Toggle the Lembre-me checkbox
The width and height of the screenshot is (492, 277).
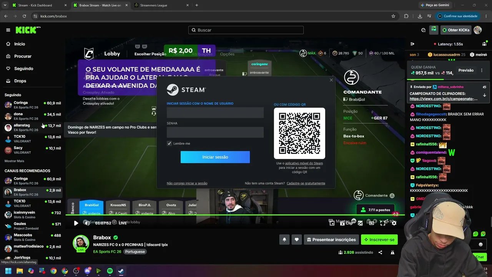(169, 144)
